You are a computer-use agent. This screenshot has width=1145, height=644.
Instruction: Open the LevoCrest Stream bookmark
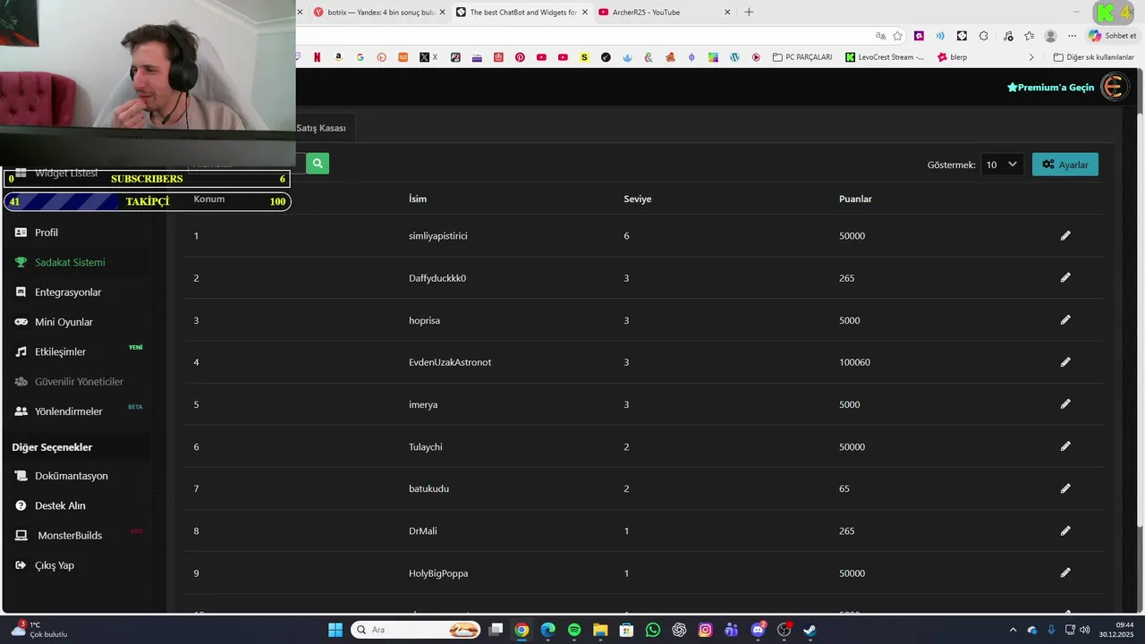885,57
